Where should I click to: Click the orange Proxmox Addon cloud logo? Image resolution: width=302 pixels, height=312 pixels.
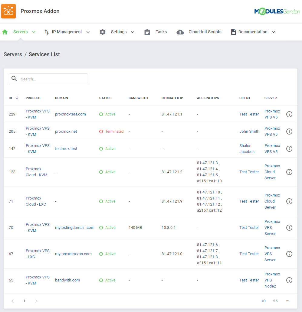pos(8,11)
